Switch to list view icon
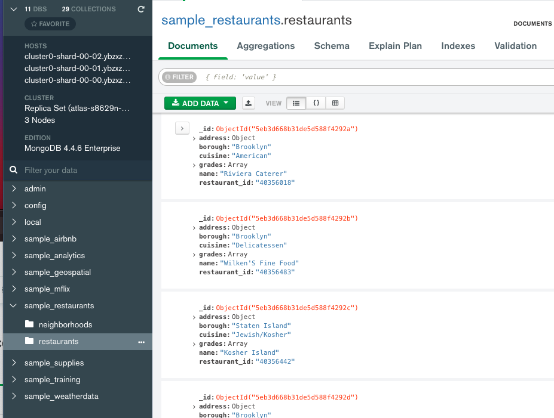Screen dimensions: 554x418 (296, 103)
